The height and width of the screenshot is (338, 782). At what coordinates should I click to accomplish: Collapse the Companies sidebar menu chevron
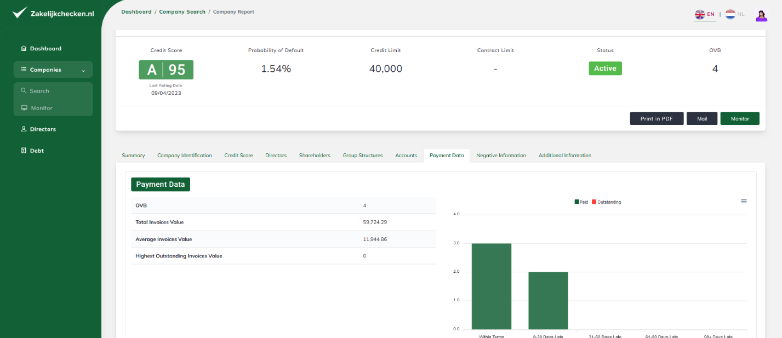click(x=83, y=70)
